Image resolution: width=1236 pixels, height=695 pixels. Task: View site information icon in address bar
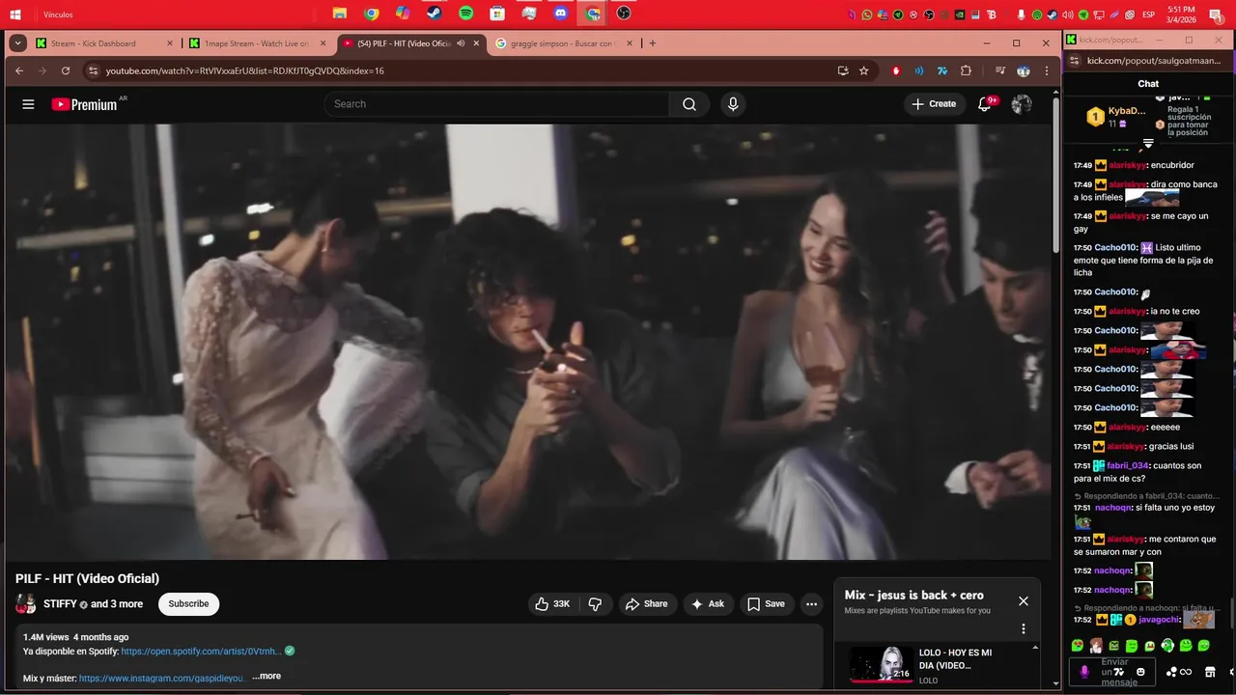pyautogui.click(x=93, y=70)
